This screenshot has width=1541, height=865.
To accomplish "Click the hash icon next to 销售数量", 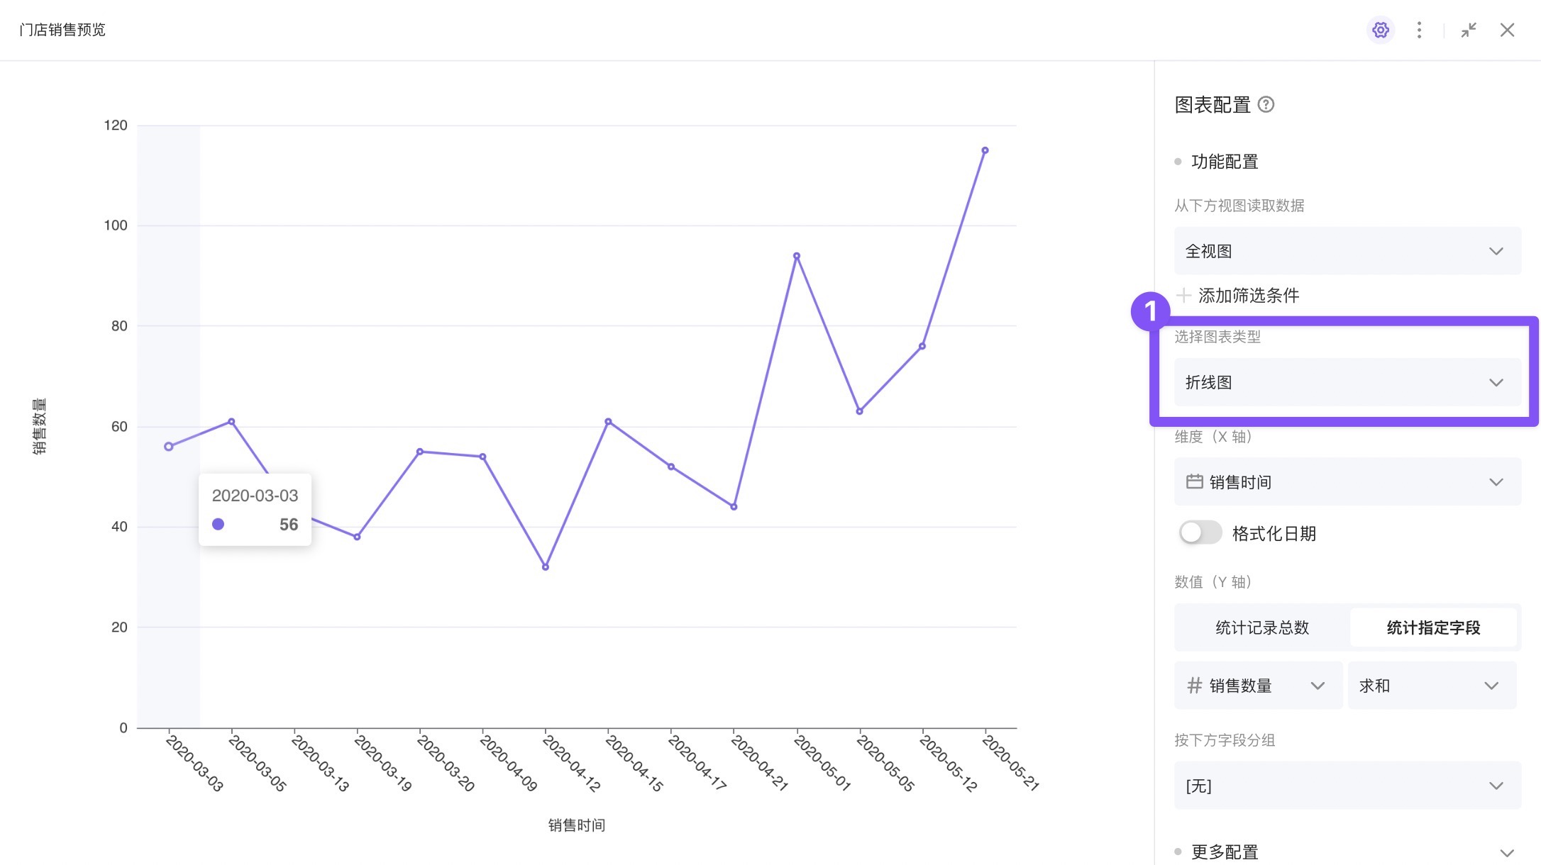I will pos(1193,685).
